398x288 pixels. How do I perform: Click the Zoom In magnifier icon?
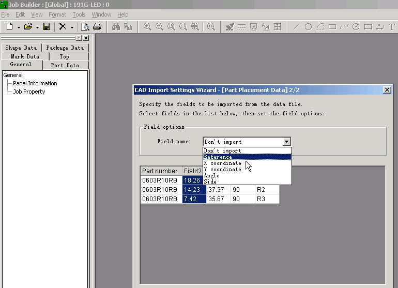[147, 26]
